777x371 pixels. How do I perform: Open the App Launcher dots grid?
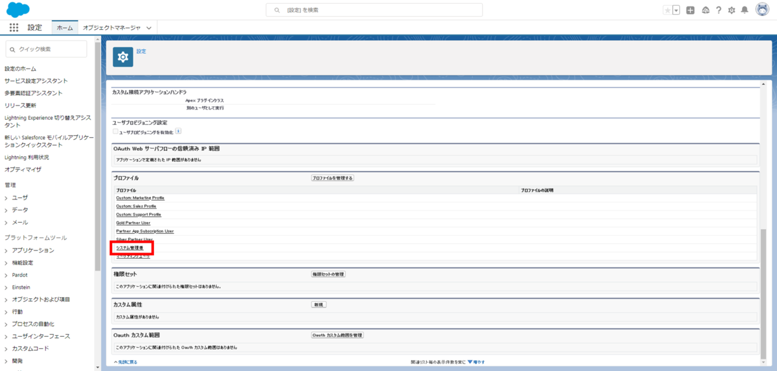[x=14, y=28]
